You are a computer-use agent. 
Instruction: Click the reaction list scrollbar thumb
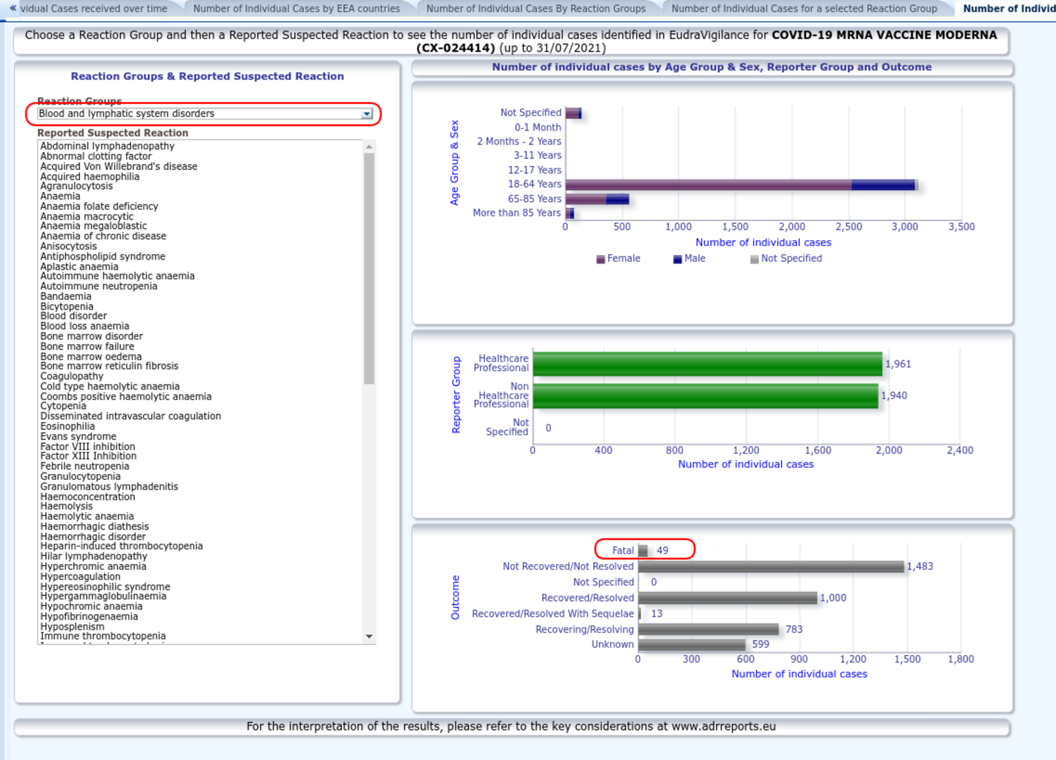click(369, 269)
